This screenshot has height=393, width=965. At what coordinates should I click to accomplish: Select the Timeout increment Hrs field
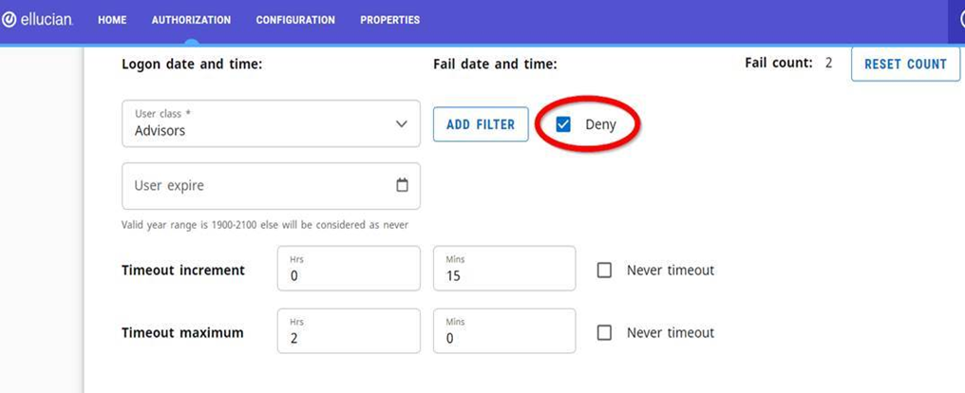pos(349,269)
